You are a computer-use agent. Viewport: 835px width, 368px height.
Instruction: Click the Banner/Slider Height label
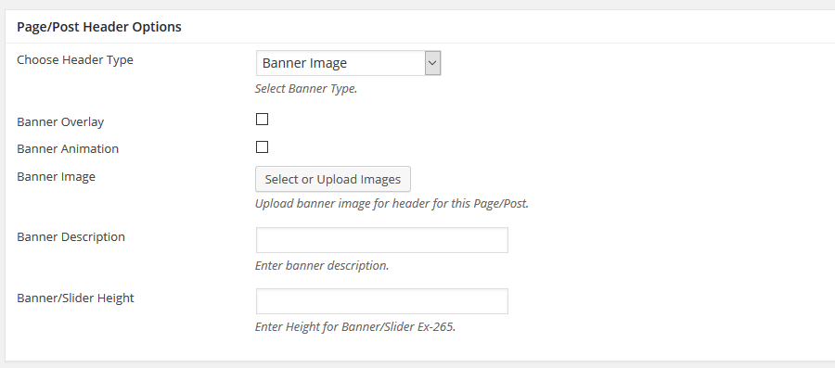pos(76,298)
